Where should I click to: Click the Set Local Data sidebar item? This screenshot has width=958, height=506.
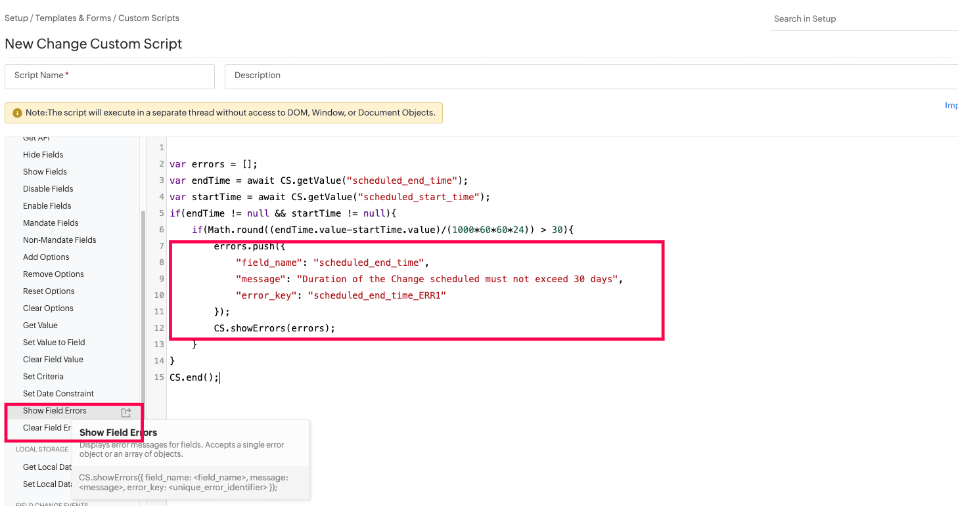(47, 484)
